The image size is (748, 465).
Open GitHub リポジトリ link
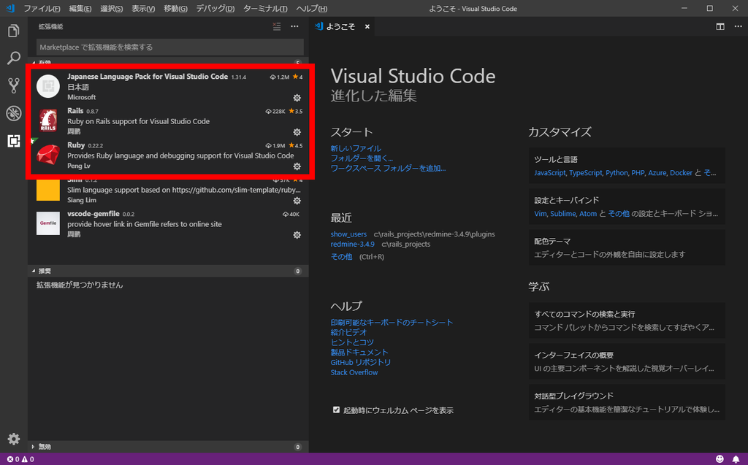[361, 363]
